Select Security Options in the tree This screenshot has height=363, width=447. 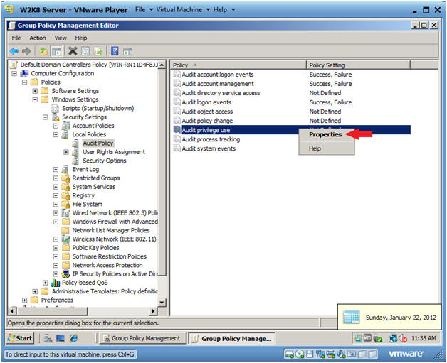pyautogui.click(x=105, y=161)
